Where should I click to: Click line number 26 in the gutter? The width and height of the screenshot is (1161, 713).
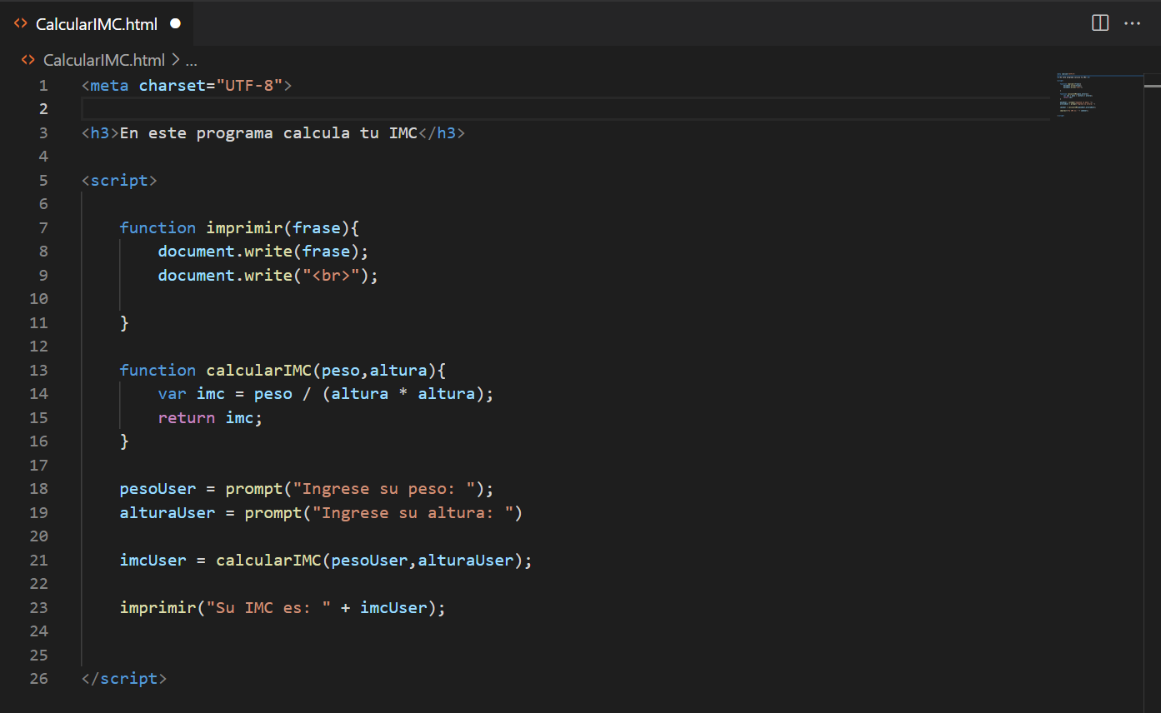(x=38, y=678)
